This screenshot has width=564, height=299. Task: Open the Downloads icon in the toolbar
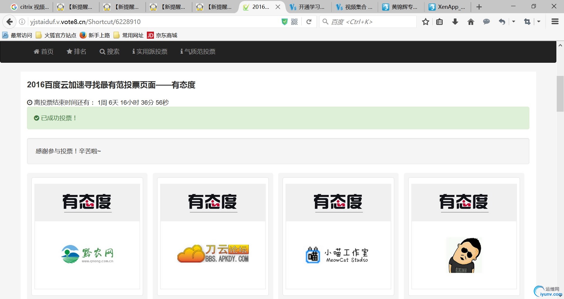pyautogui.click(x=455, y=21)
